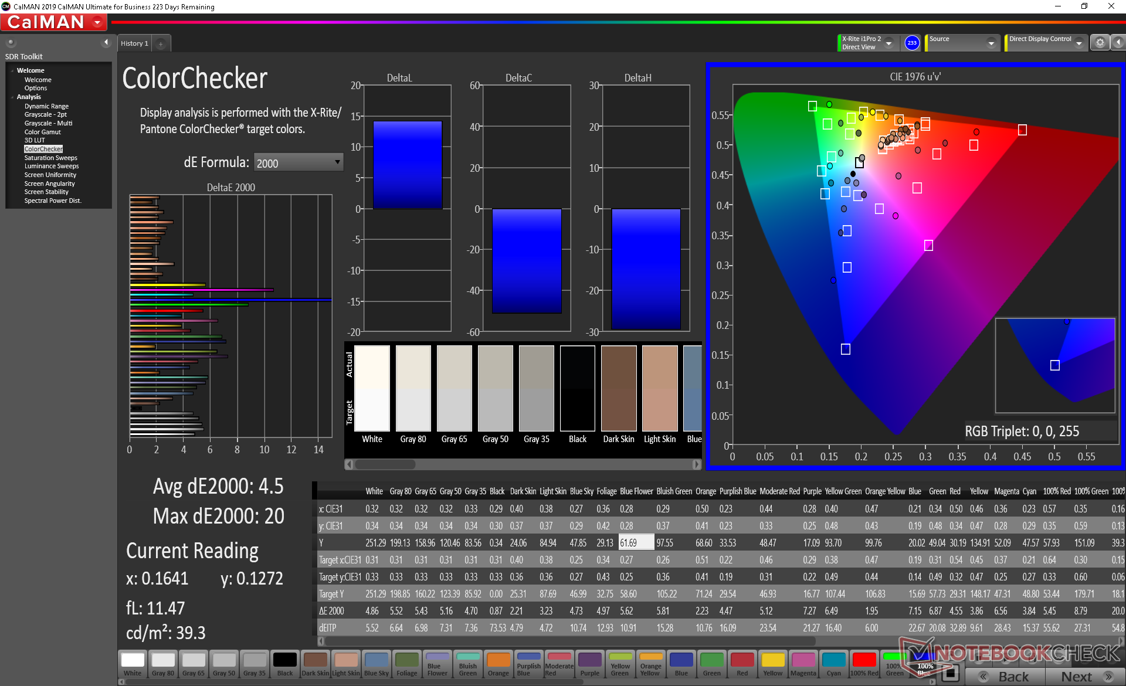Viewport: 1126px width, 686px height.
Task: Click the stop measurement square icon
Action: (950, 673)
